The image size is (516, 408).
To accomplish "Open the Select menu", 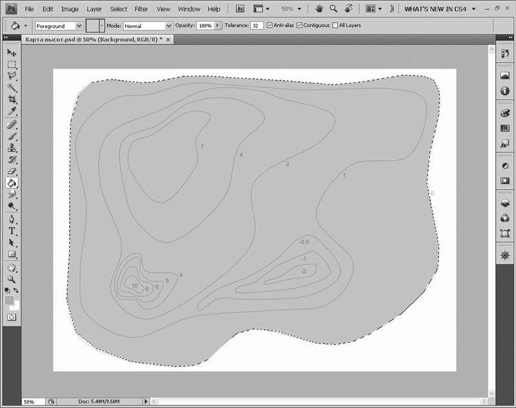I will [x=118, y=9].
